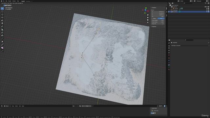This screenshot has height=118, width=210.
Task: Open the View menu in viewport header
Action: coord(13,106)
